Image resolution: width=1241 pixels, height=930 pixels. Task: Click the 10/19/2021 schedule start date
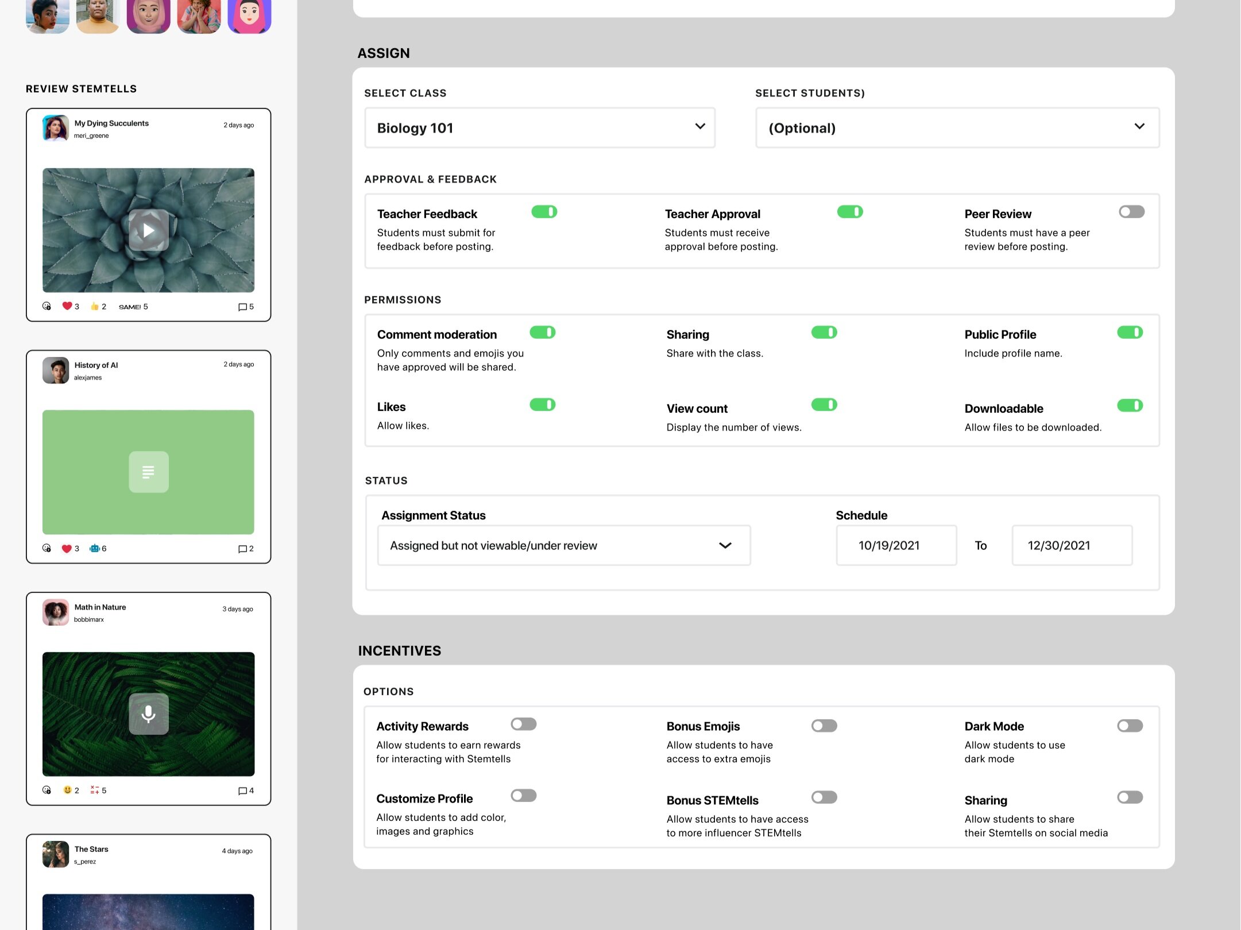click(x=896, y=545)
